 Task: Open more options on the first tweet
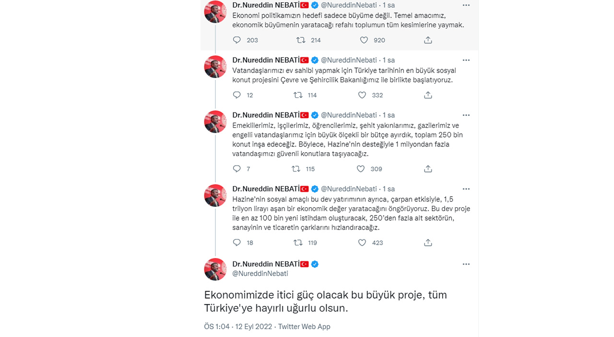(x=466, y=5)
